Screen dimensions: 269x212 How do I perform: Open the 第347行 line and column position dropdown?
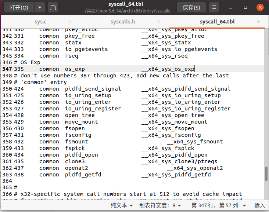217,205
